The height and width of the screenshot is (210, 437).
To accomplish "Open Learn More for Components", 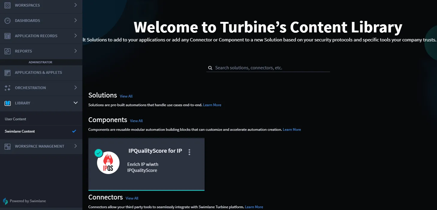I will [x=292, y=130].
